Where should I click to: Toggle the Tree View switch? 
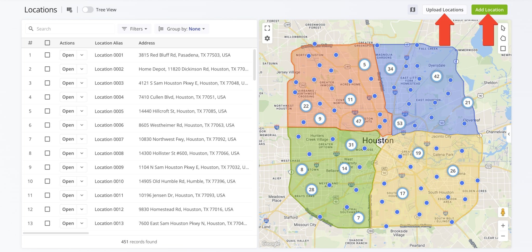(x=88, y=10)
